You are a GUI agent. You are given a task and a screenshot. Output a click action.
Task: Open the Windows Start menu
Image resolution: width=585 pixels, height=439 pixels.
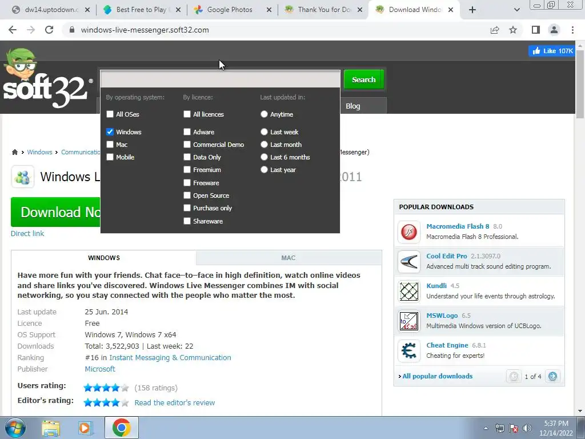pyautogui.click(x=15, y=428)
